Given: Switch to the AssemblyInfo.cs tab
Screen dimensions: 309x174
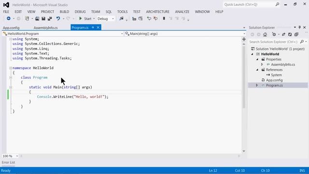Looking at the screenshot, I should point(46,28).
